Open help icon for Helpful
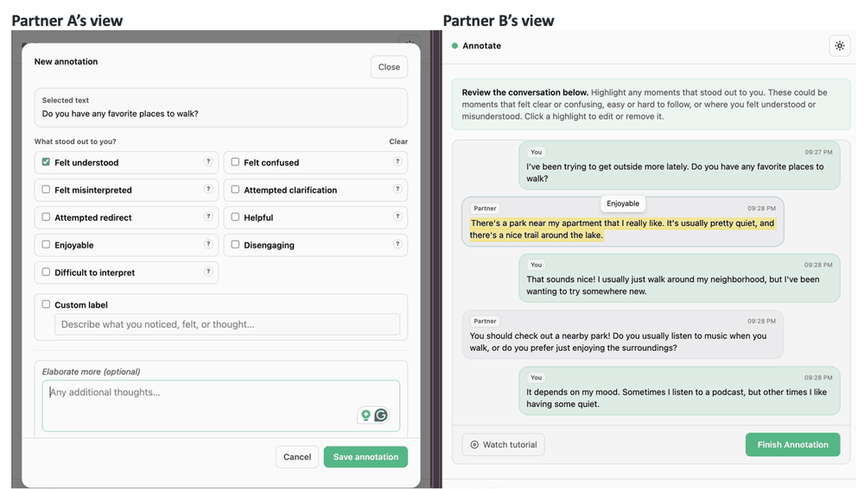This screenshot has width=864, height=489. tap(397, 216)
